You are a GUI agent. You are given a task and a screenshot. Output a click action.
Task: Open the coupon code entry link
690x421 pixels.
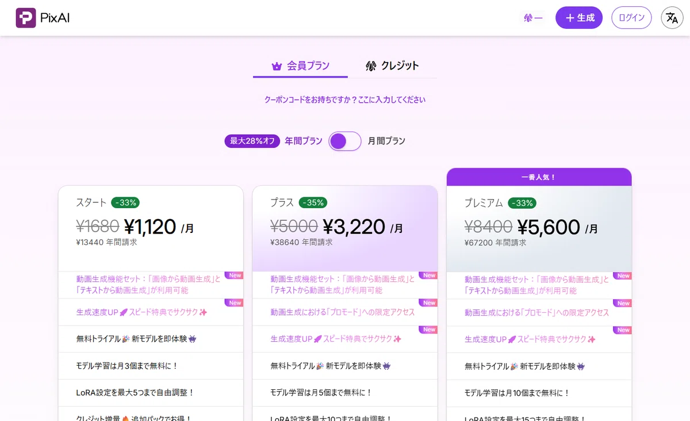(x=345, y=99)
